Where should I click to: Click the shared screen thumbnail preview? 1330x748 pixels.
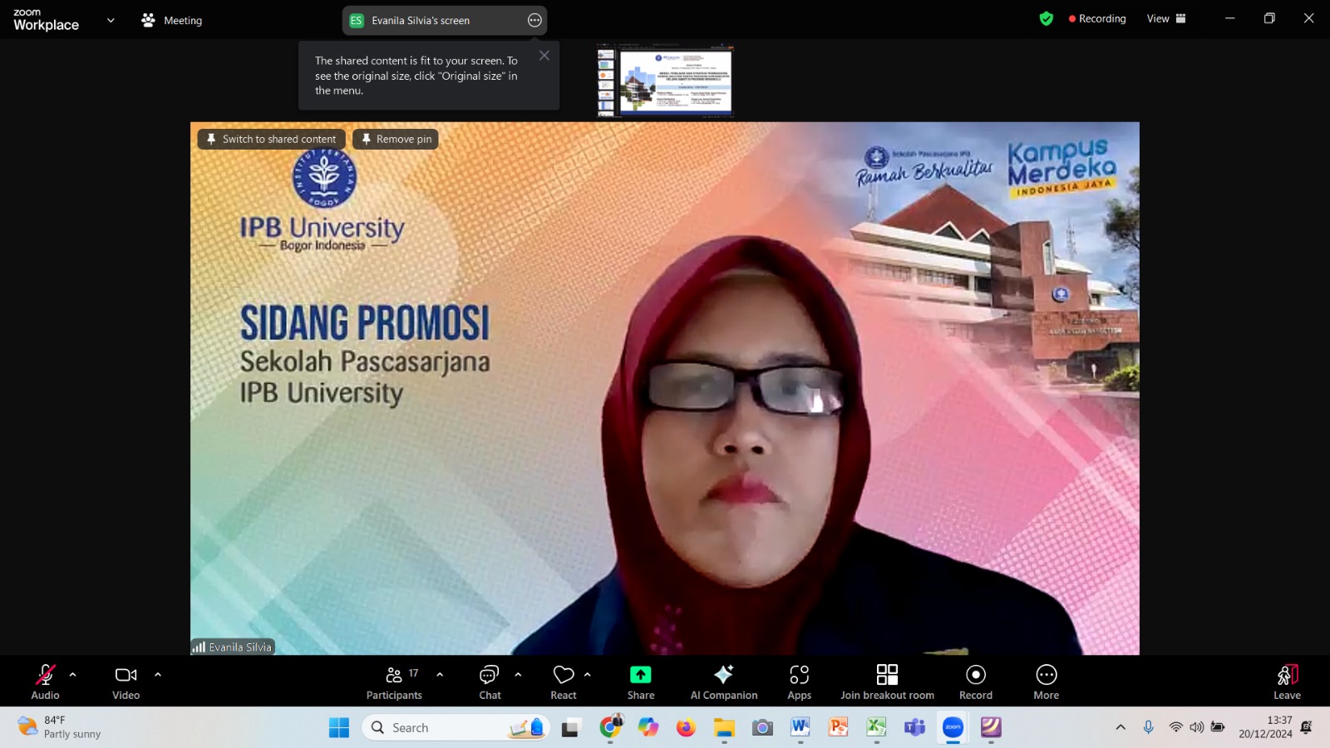coord(665,81)
